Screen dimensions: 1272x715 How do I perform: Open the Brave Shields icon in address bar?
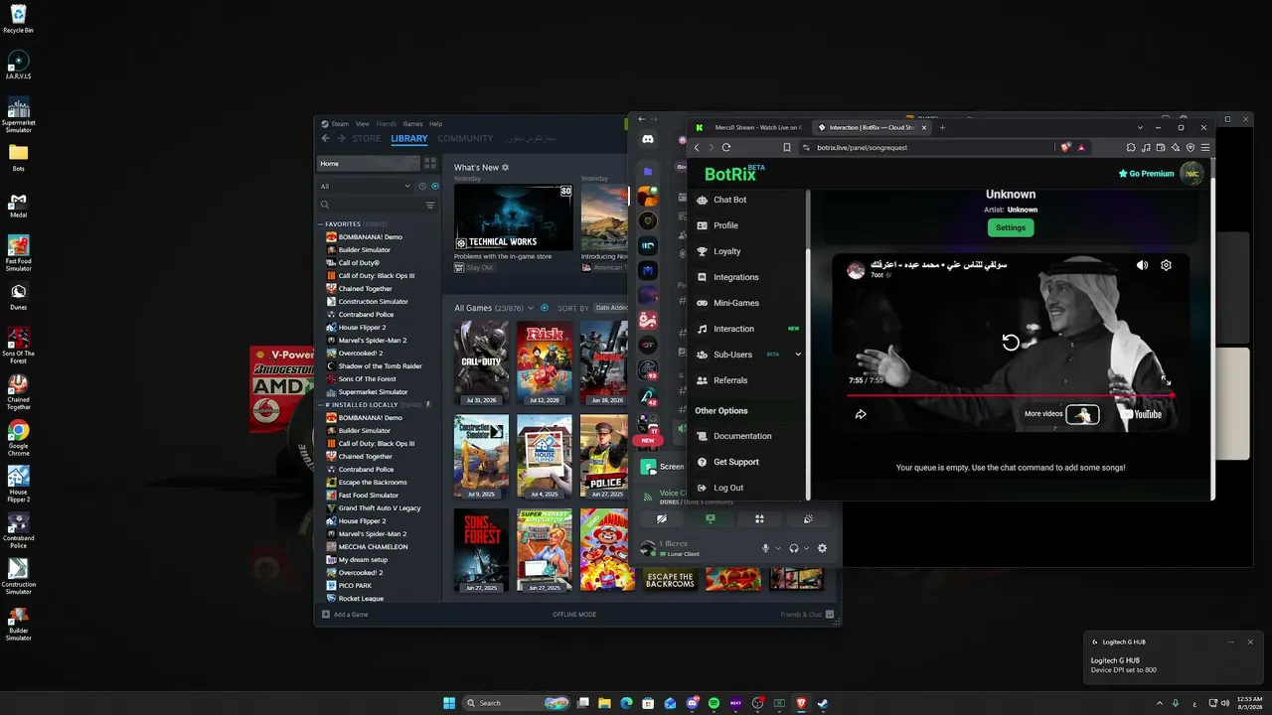(1065, 147)
